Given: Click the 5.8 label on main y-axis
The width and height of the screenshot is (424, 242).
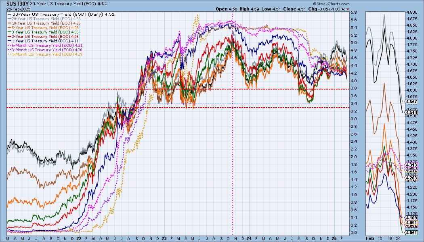Looking at the screenshot, I should (354, 13).
